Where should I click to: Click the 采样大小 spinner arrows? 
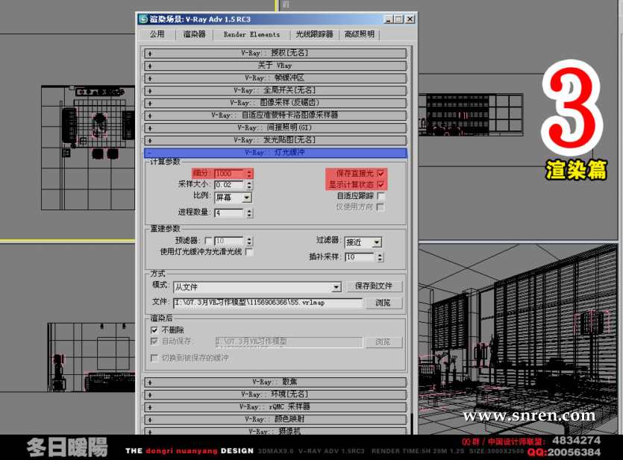coord(249,185)
